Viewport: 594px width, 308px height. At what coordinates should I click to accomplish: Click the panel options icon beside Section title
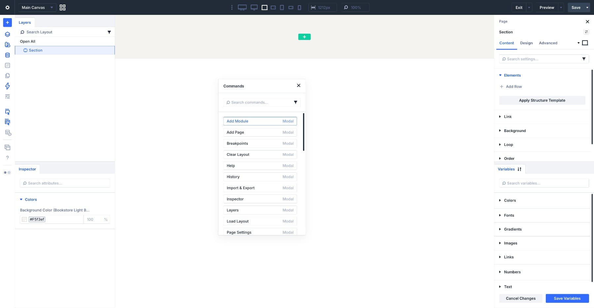coord(586,32)
